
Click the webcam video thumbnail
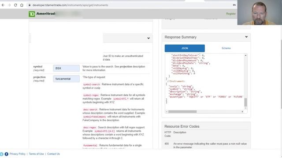tap(260, 12)
